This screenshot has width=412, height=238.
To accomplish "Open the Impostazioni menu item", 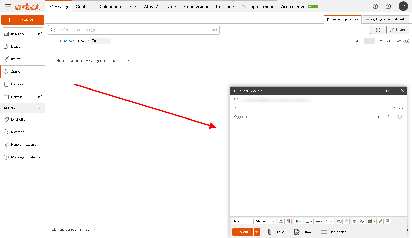I will coord(261,7).
